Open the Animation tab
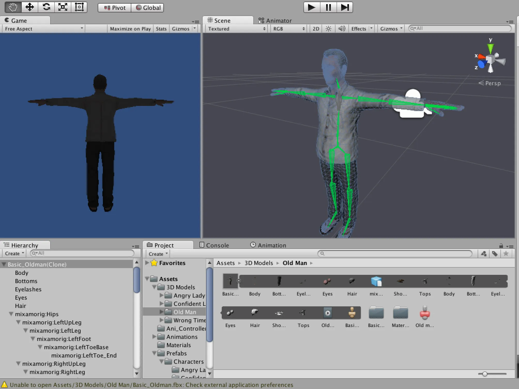Viewport: 519px width, 389px height. 268,245
